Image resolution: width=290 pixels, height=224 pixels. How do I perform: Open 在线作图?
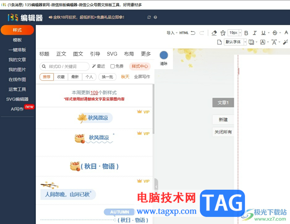coord(17,79)
